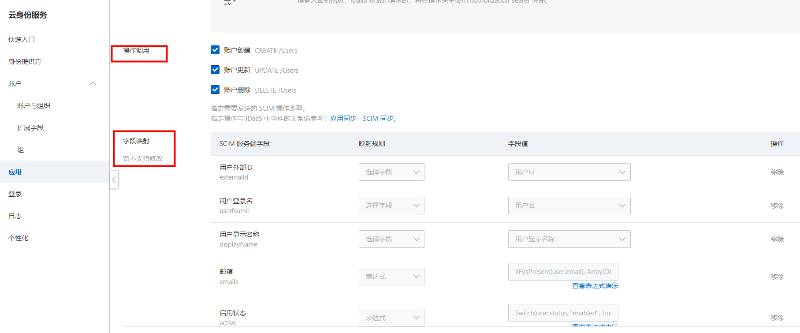Uncheck the 账户删除 DELETE /Users checkbox
Viewport: 800px width, 333px height.
click(x=215, y=90)
